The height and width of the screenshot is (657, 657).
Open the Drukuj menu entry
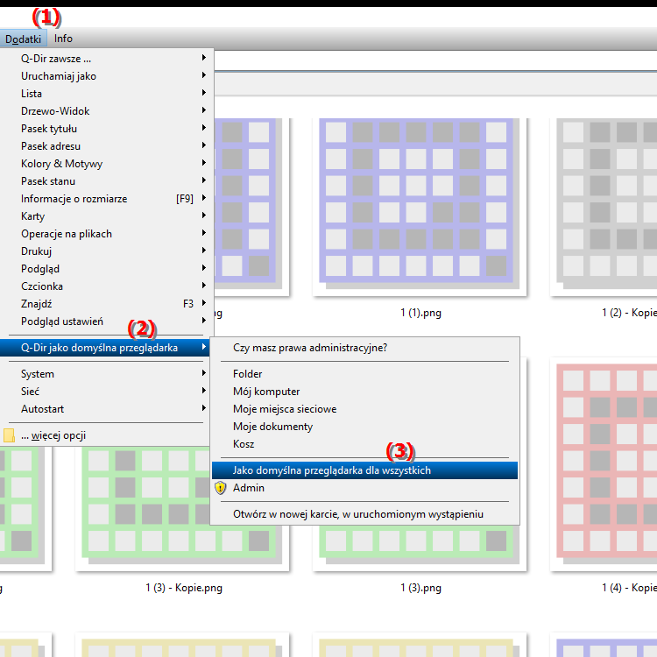tap(106, 251)
